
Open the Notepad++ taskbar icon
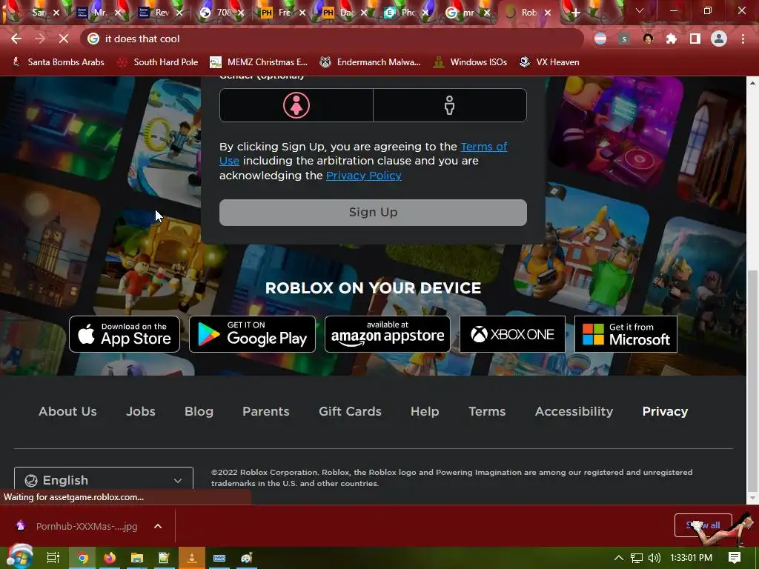(164, 558)
